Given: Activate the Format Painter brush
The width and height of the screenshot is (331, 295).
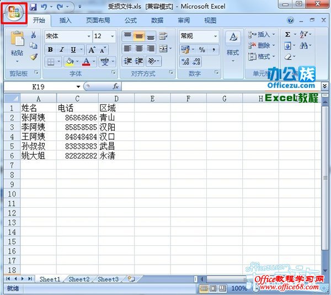Looking at the screenshot, I should coord(34,57).
